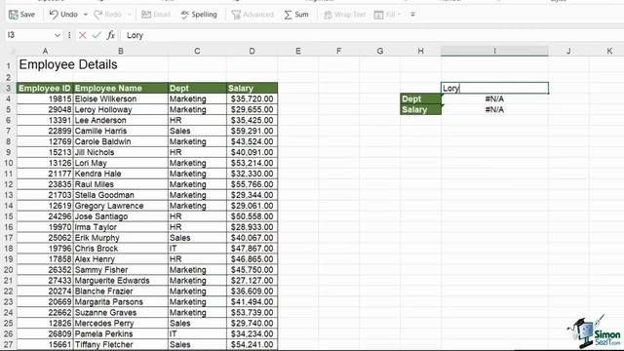Select column I header
This screenshot has width=624, height=351.
click(494, 51)
